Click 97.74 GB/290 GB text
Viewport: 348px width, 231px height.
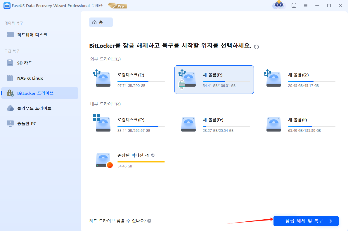pyautogui.click(x=131, y=86)
